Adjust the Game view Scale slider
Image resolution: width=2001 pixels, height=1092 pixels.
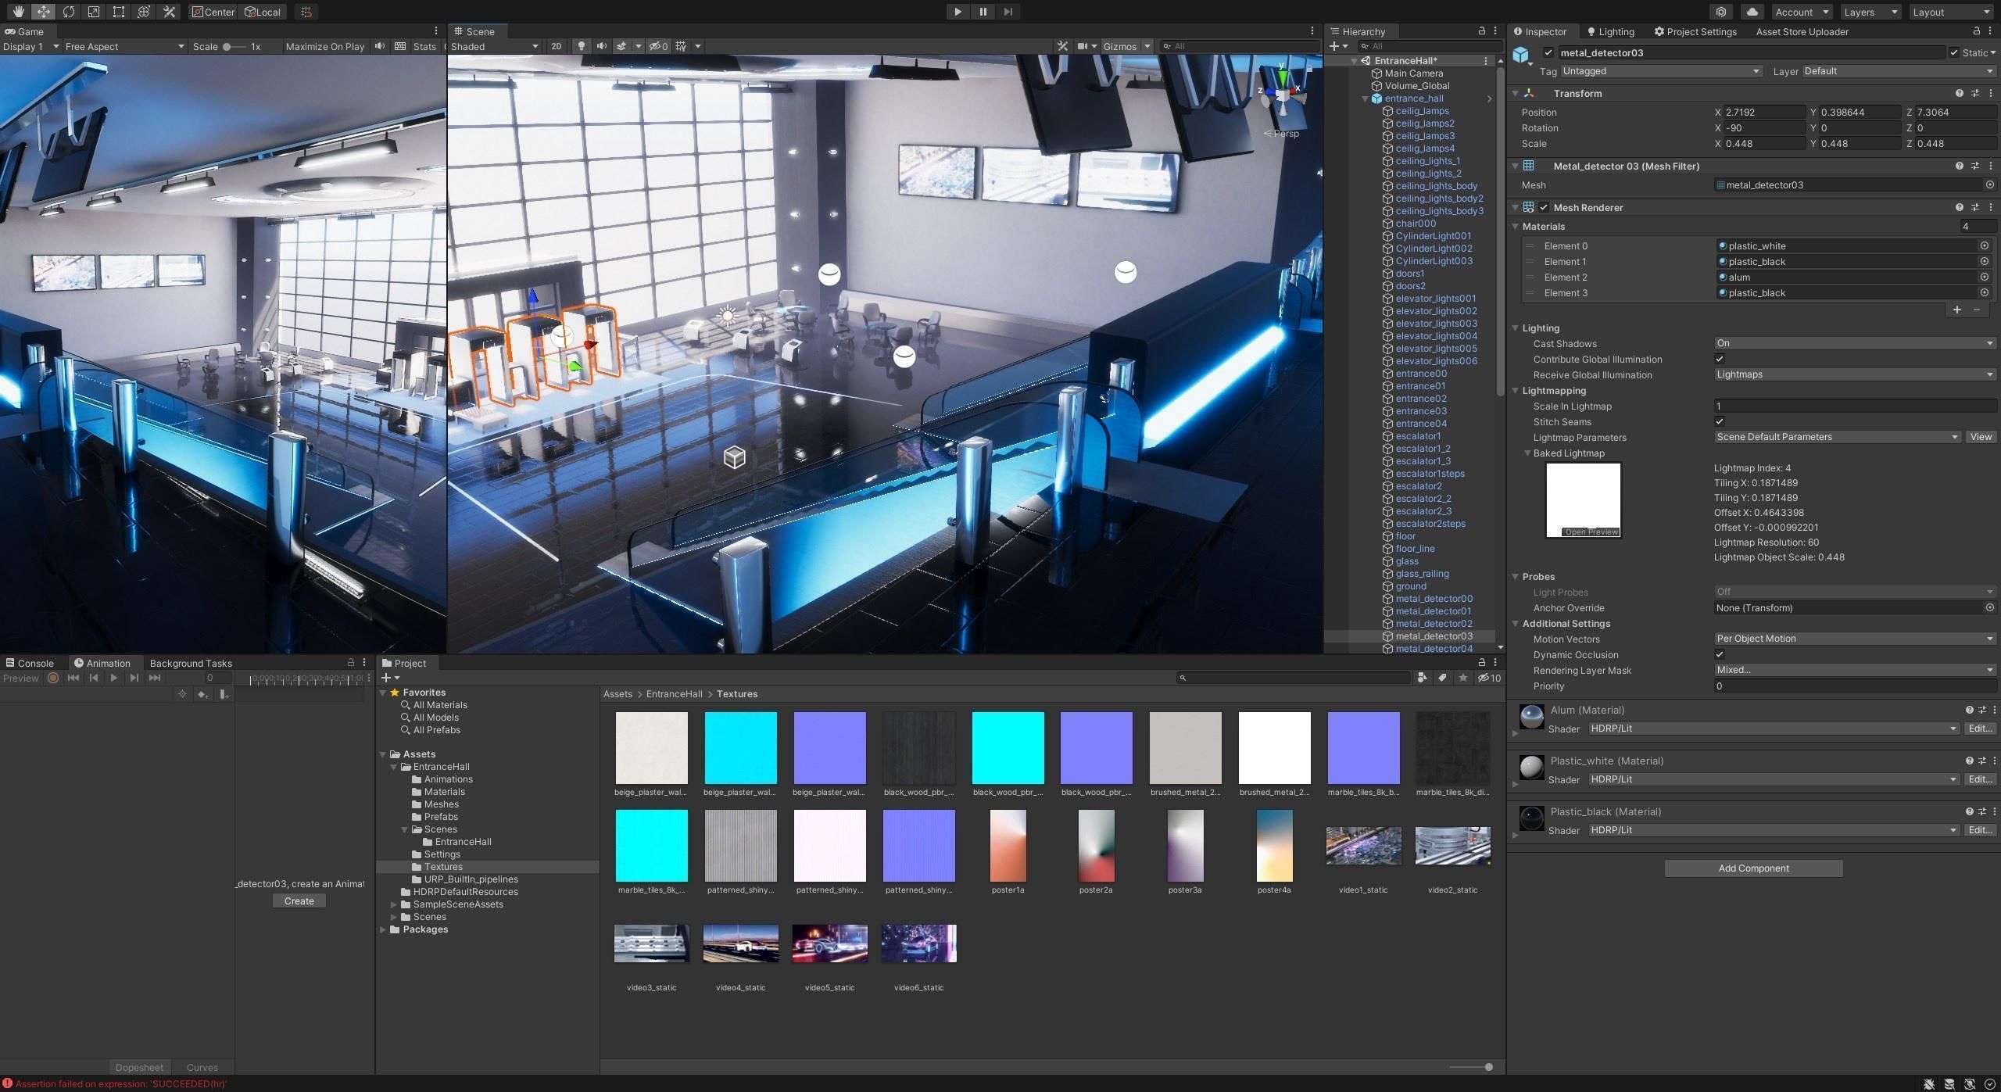pyautogui.click(x=227, y=46)
